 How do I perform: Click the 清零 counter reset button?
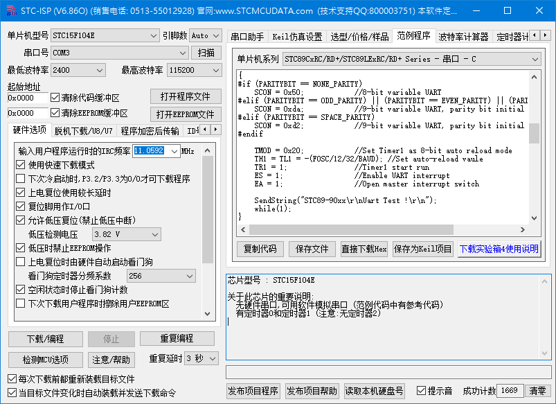537,391
